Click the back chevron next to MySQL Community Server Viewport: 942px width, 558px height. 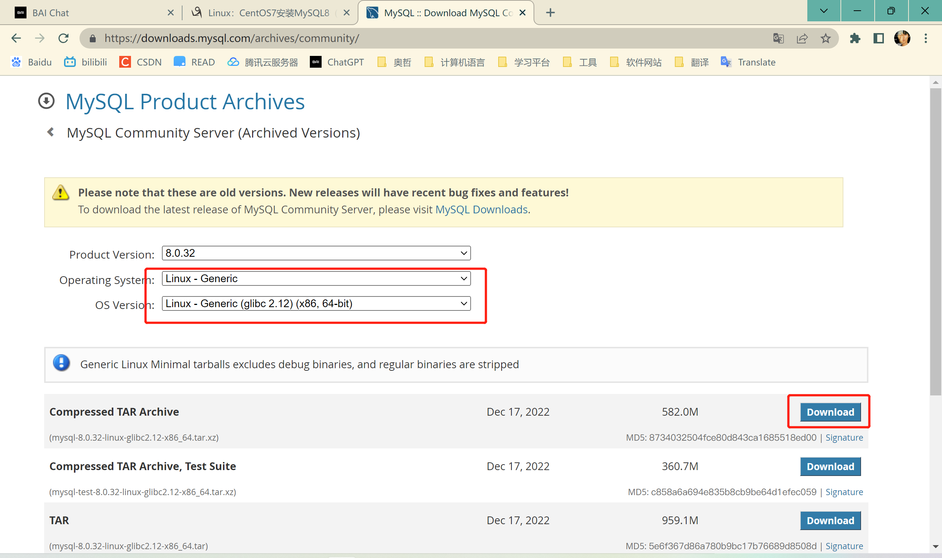click(50, 132)
